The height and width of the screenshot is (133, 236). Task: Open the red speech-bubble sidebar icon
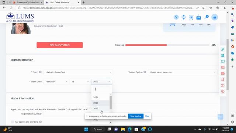pos(223,85)
